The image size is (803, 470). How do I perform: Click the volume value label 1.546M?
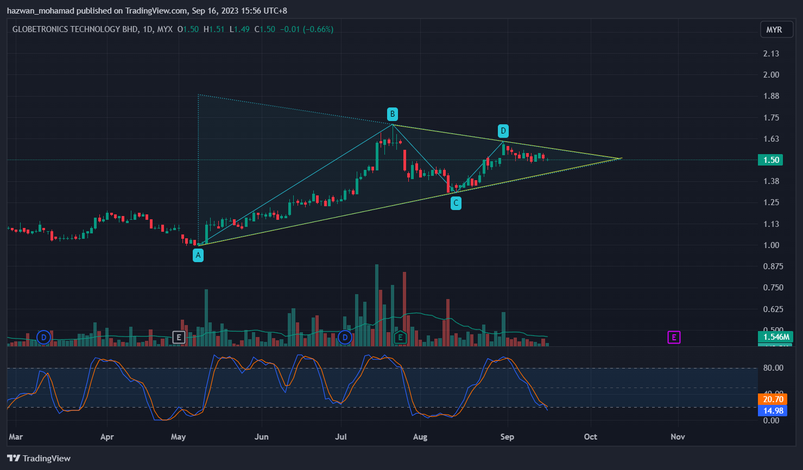tap(775, 337)
